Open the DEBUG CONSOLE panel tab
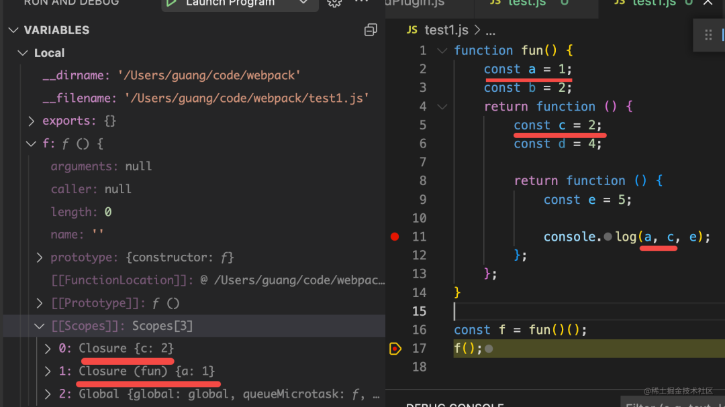725x407 pixels. 454,404
